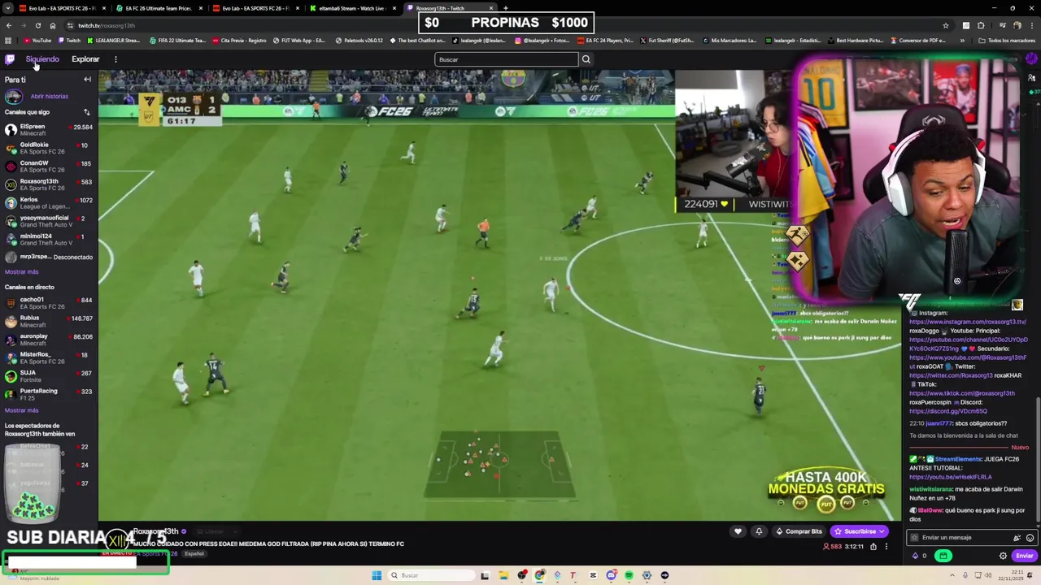1041x585 pixels.
Task: Open the Twitch home logo
Action: coord(10,59)
